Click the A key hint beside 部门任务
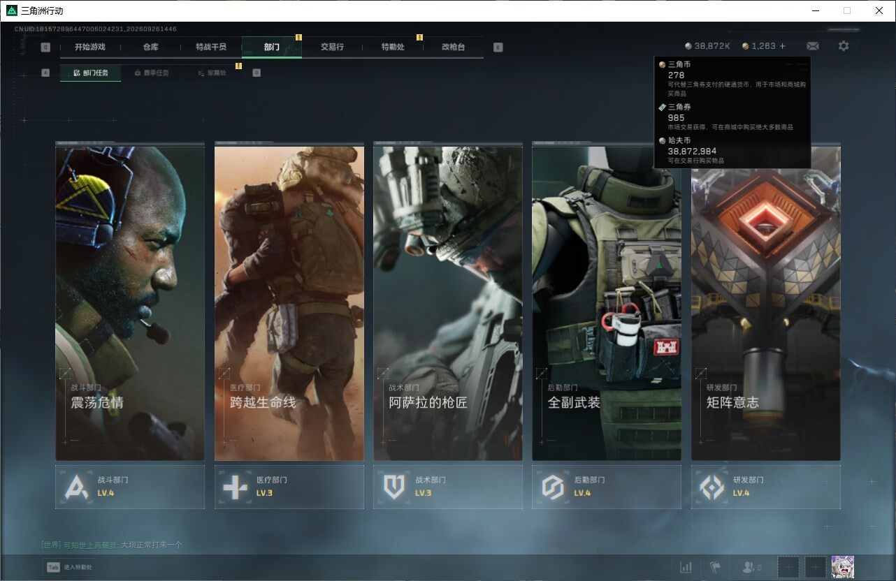Screen dimensions: 896x581 [x=45, y=73]
